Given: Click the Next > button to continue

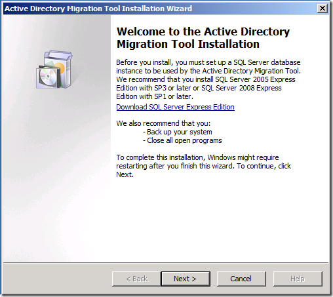Looking at the screenshot, I should coord(186,279).
